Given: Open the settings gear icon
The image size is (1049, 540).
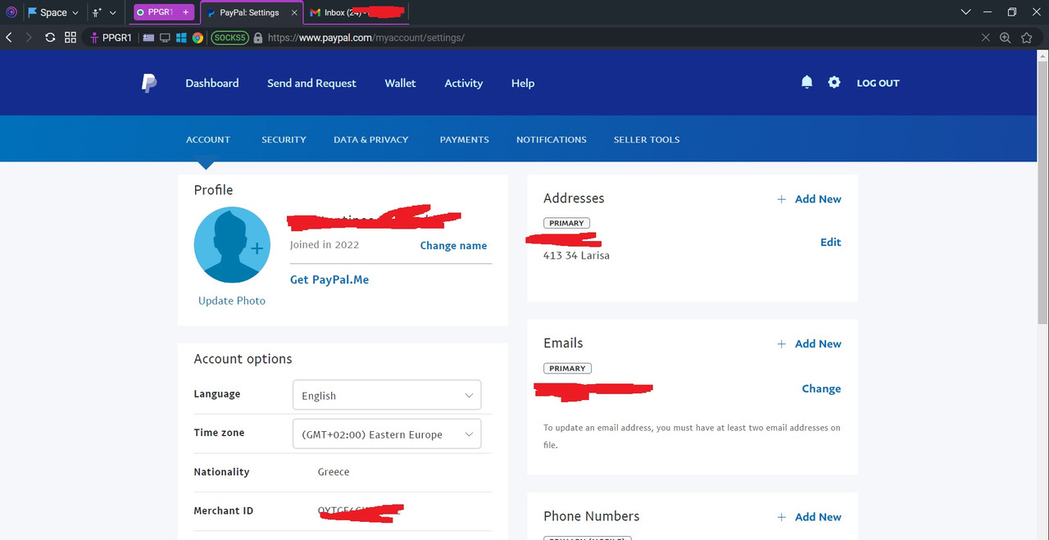Looking at the screenshot, I should pos(834,82).
